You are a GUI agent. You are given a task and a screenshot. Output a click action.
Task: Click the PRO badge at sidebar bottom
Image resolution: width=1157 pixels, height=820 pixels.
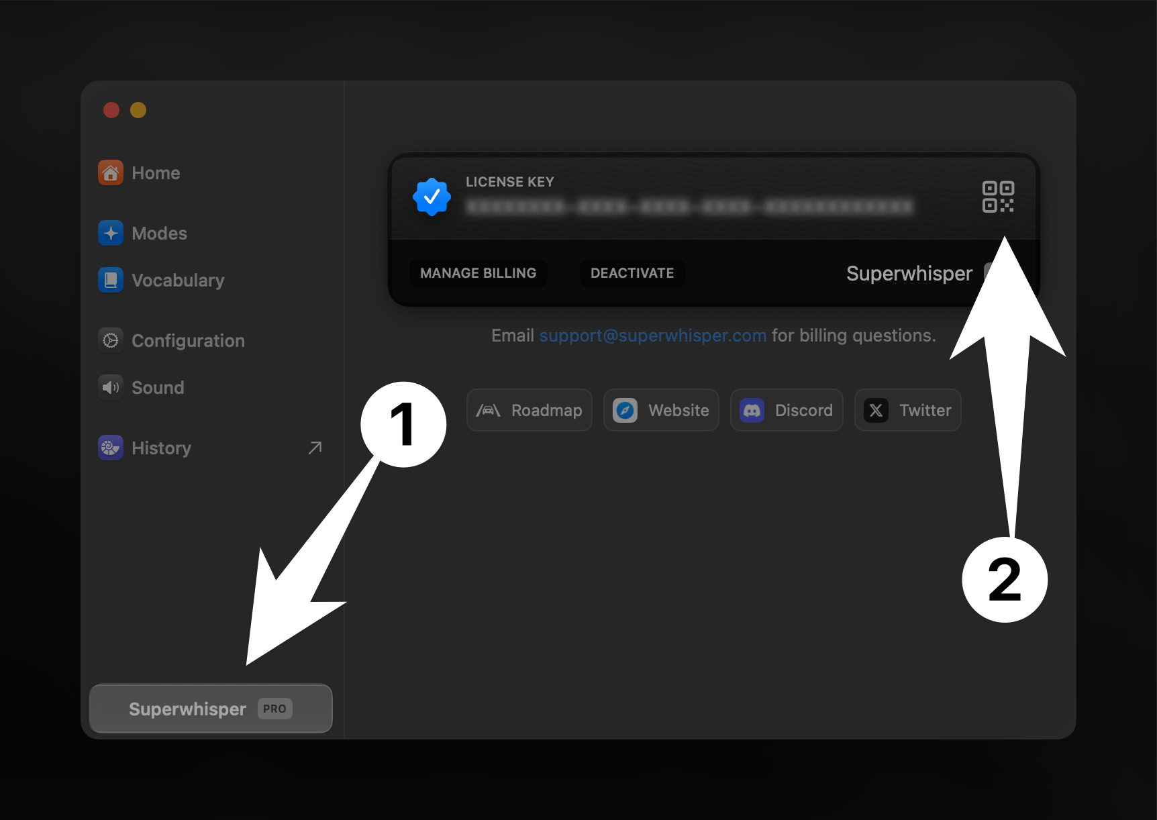[275, 709]
